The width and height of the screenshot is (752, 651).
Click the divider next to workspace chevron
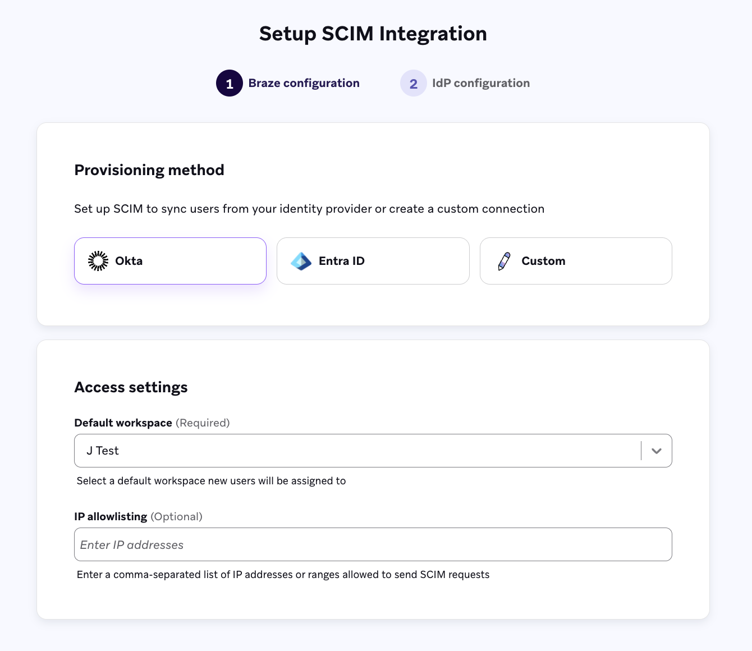point(640,451)
